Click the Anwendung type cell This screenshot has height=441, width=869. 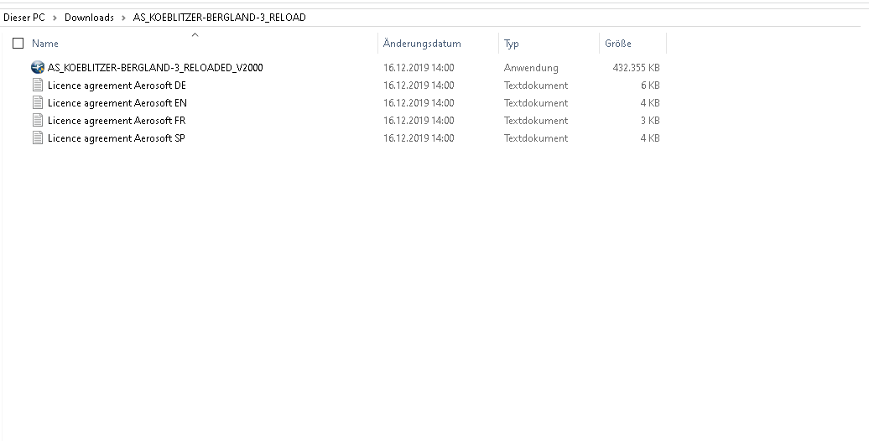click(x=531, y=68)
